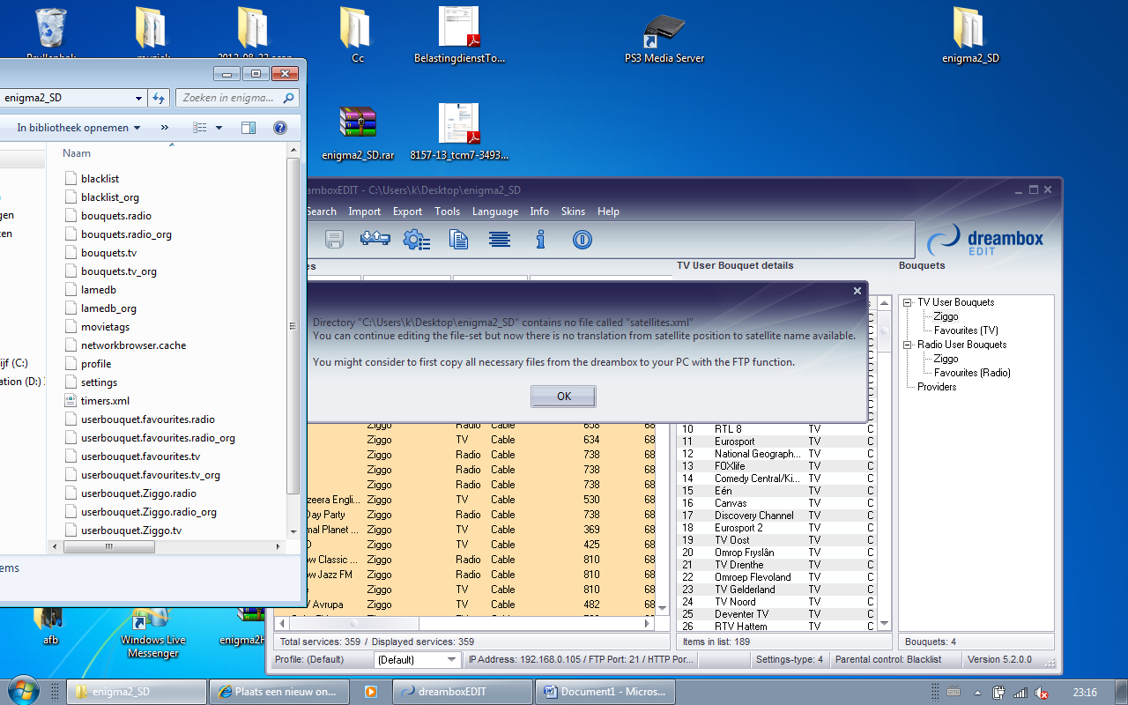
Task: Select the BelastingdienstTo... PDF desktop icon
Action: point(459,35)
